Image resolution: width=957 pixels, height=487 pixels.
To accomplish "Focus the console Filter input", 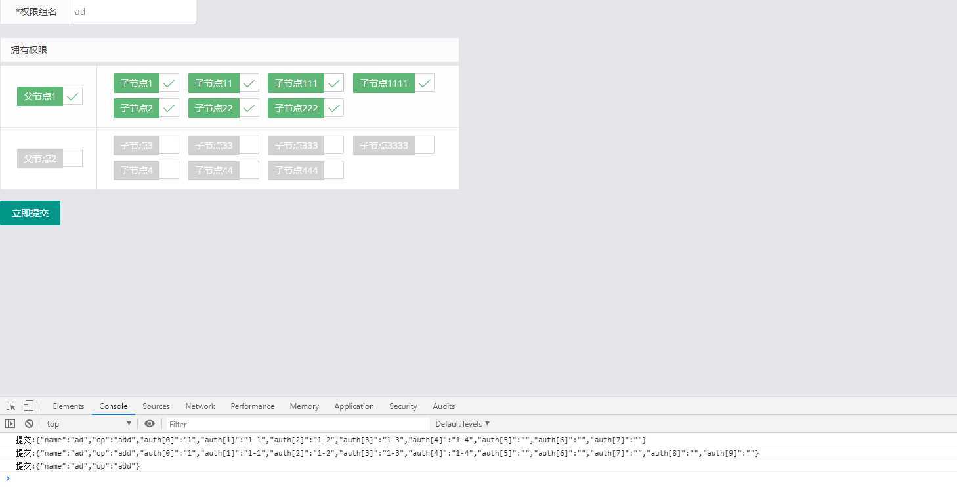I will (298, 424).
